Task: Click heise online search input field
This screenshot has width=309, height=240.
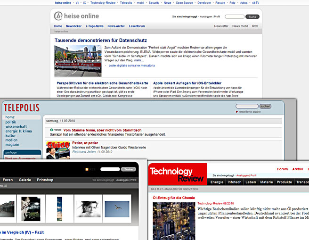Action: tap(235, 17)
